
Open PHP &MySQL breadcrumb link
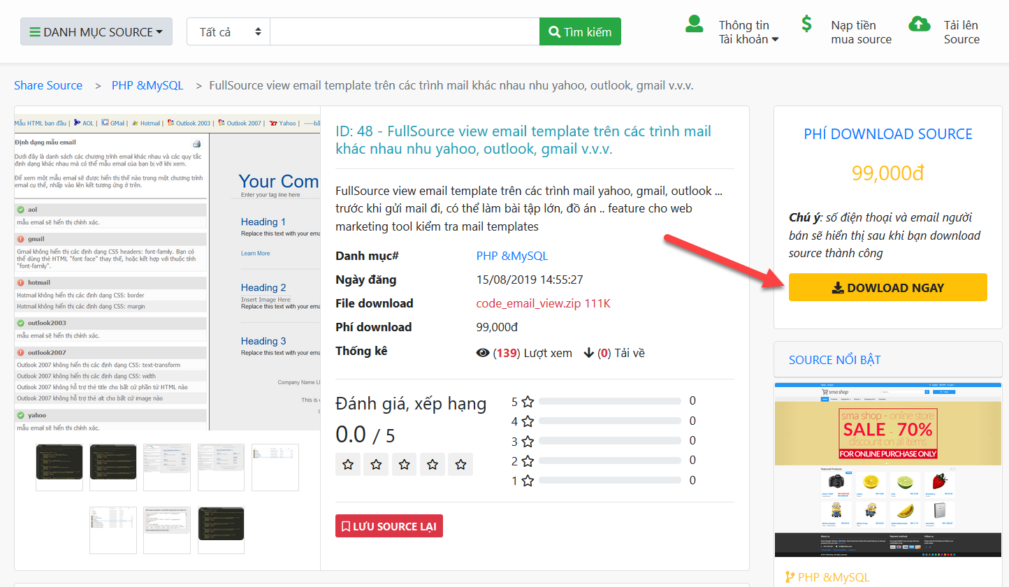point(147,85)
